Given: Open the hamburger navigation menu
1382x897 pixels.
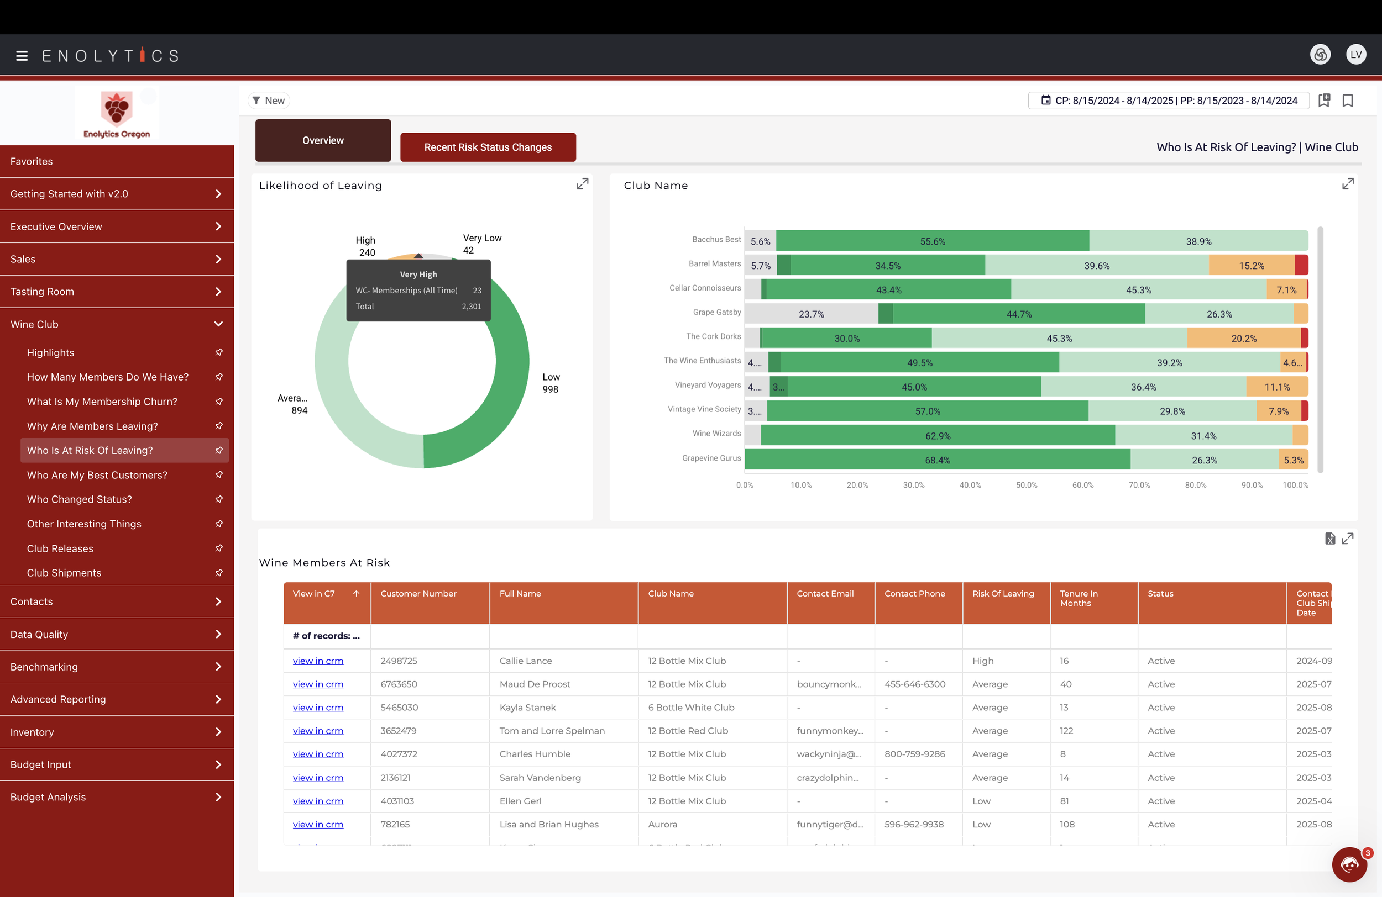Looking at the screenshot, I should coord(22,56).
